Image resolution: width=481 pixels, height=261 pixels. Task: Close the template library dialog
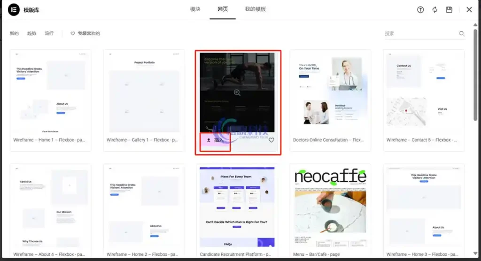point(469,10)
